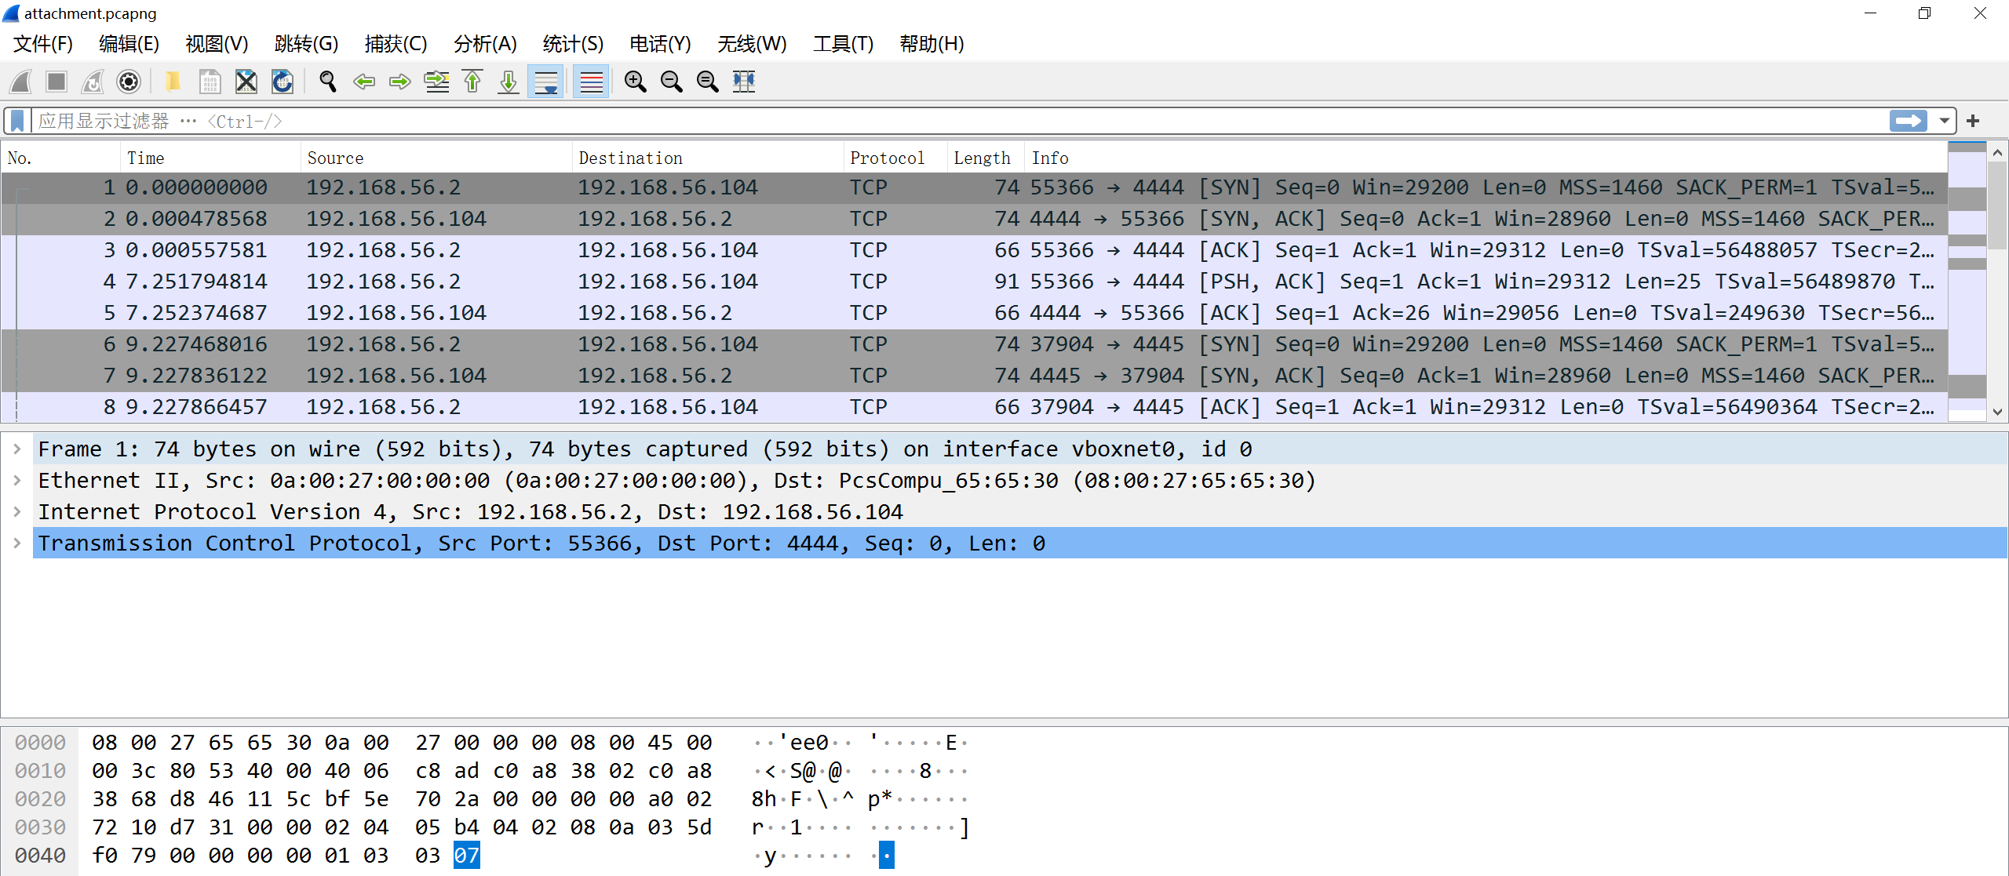2009x876 pixels.
Task: Select packet 2 SYN, ACK row
Action: [974, 219]
